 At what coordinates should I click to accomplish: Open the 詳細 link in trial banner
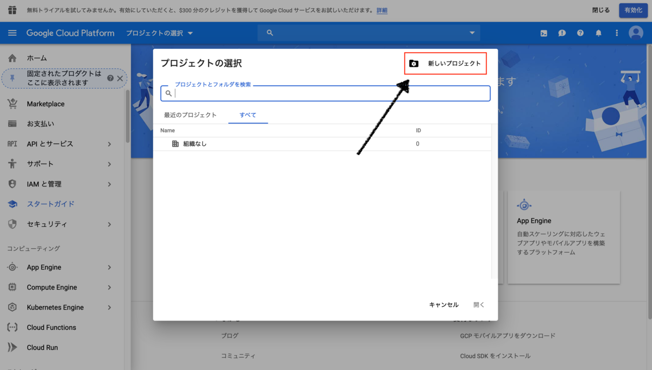[x=382, y=10]
